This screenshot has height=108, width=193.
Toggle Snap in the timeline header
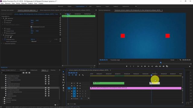(x=73, y=75)
